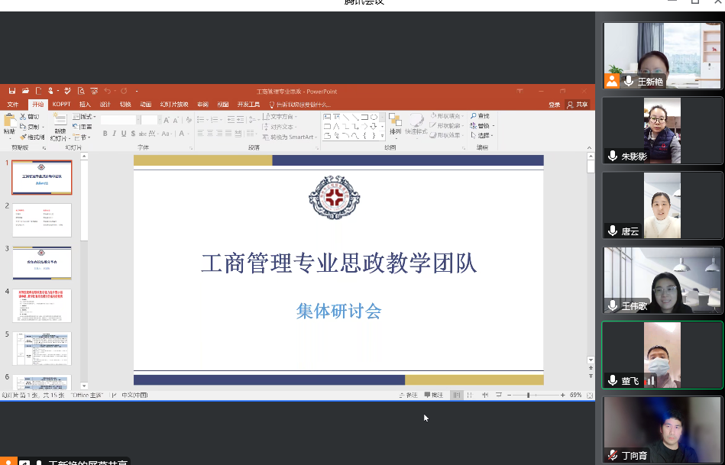Toggle Italic text formatting
This screenshot has height=465, width=725.
click(115, 134)
